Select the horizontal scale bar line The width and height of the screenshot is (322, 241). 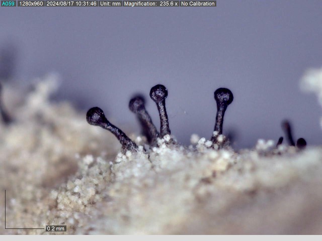pos(25,229)
